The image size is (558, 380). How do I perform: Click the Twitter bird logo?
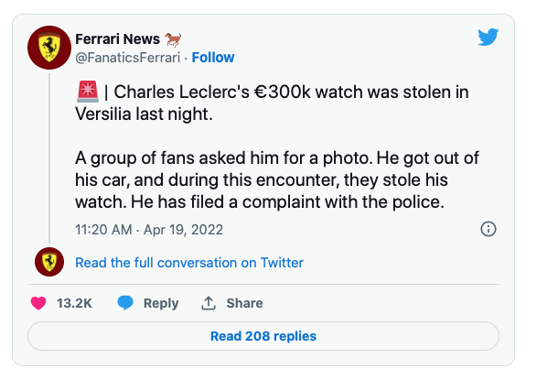tap(488, 38)
